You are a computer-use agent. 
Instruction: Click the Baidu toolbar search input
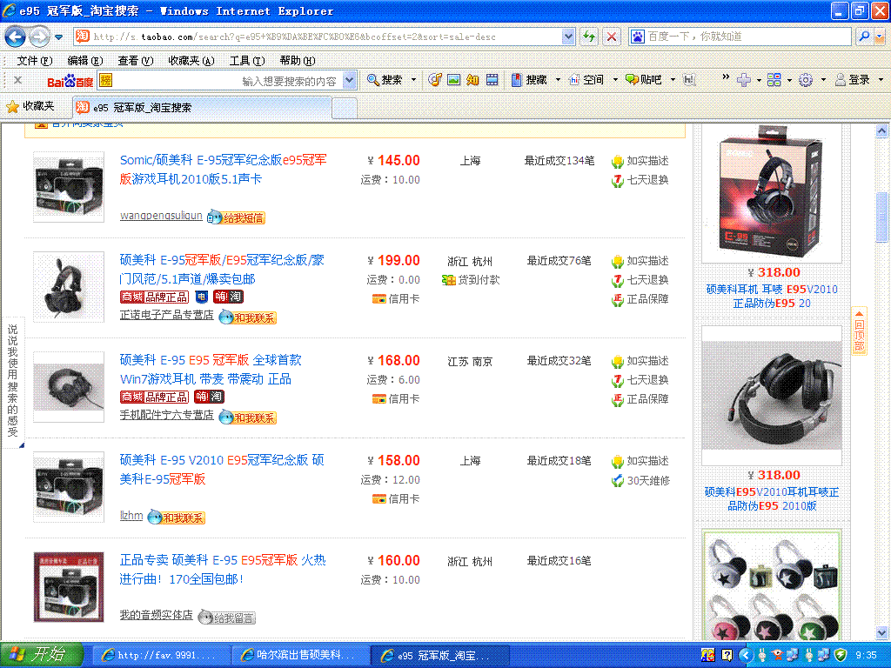pos(227,81)
